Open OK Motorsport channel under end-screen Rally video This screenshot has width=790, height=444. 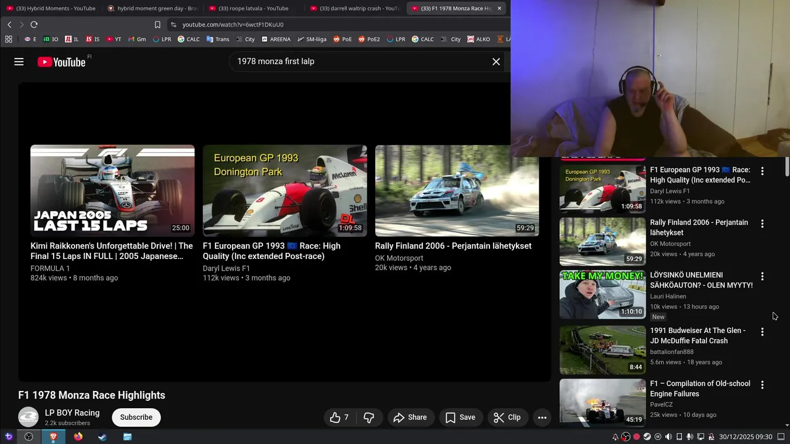[399, 258]
